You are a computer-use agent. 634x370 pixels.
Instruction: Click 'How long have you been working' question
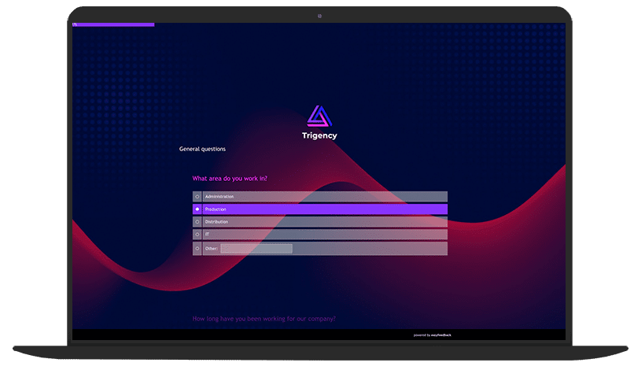(264, 319)
